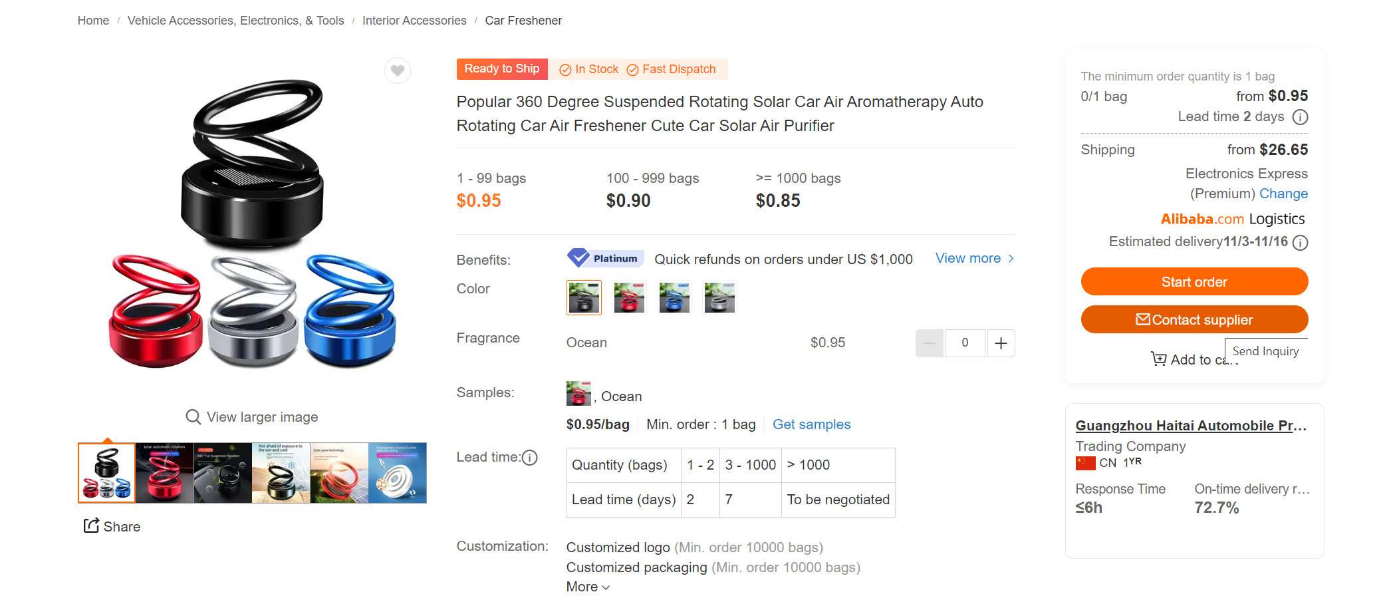The image size is (1389, 598).
Task: Click the lead time info icon in order panel
Action: coord(1299,117)
